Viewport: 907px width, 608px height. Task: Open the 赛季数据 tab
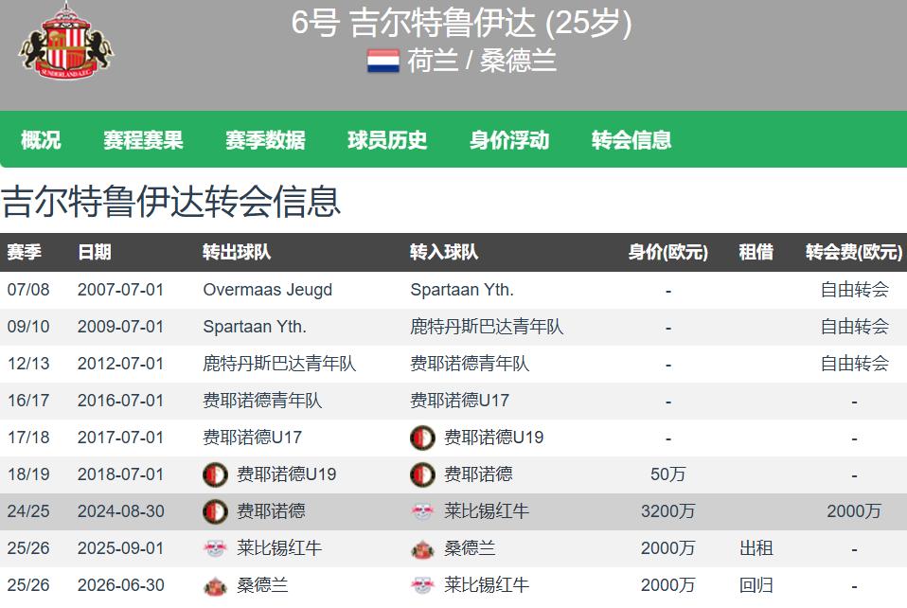265,140
